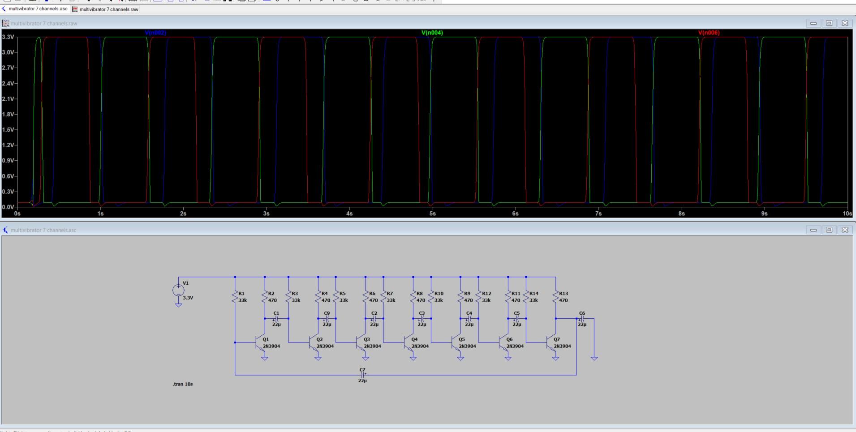Click the 0.0V vertical axis label
Image resolution: width=856 pixels, height=432 pixels.
point(8,207)
